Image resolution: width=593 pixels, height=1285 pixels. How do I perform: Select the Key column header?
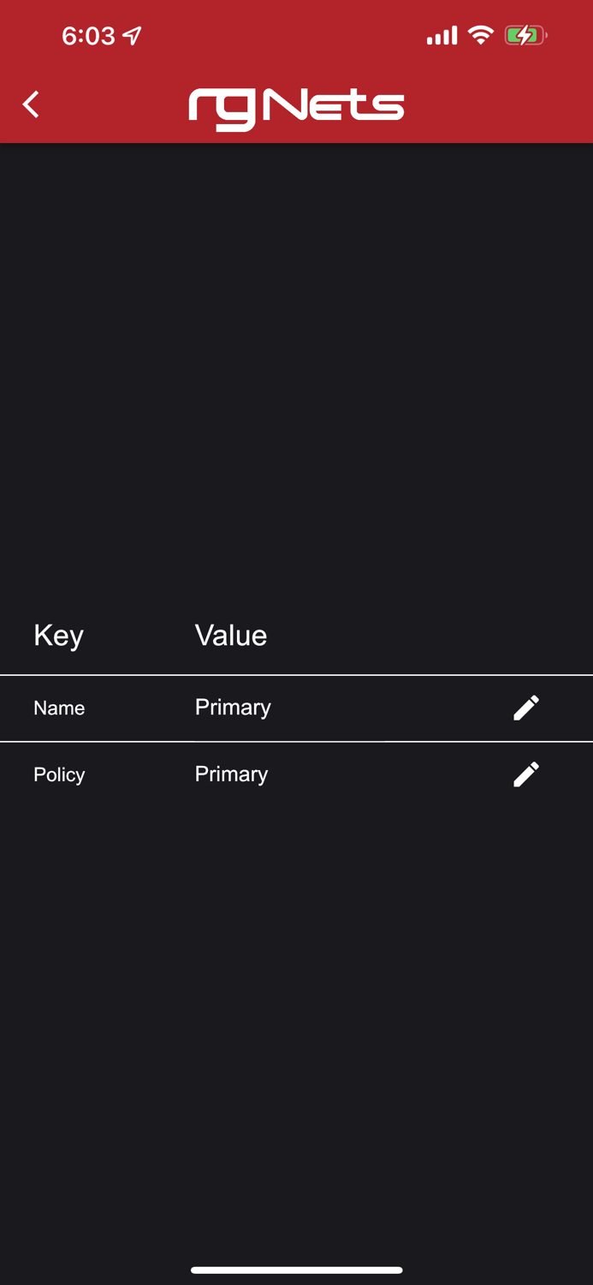pos(58,635)
